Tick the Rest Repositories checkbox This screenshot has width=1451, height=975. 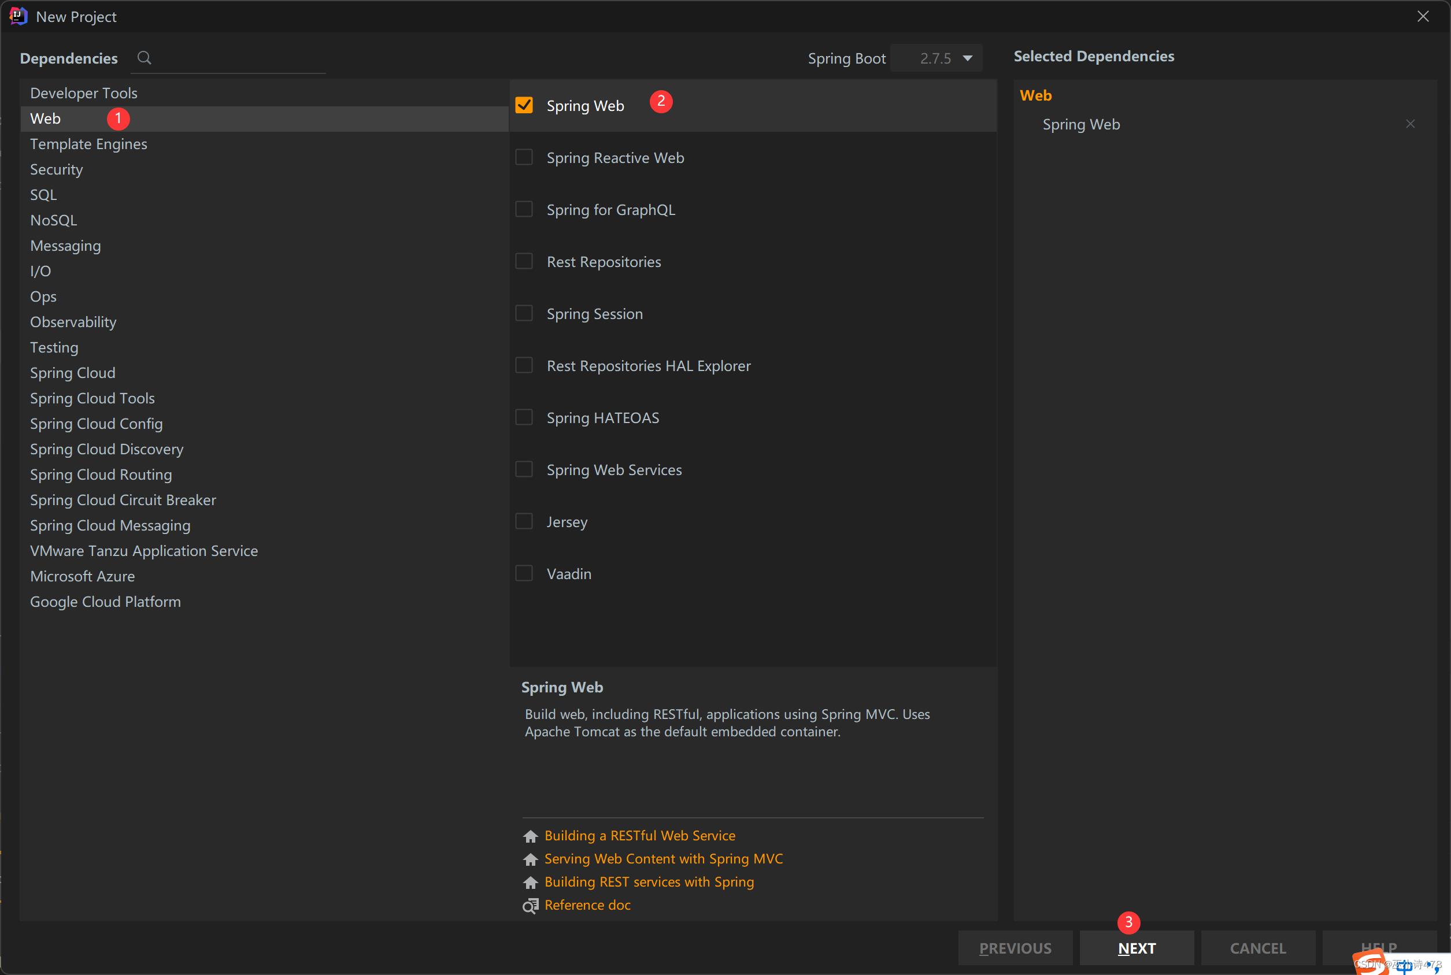[524, 261]
